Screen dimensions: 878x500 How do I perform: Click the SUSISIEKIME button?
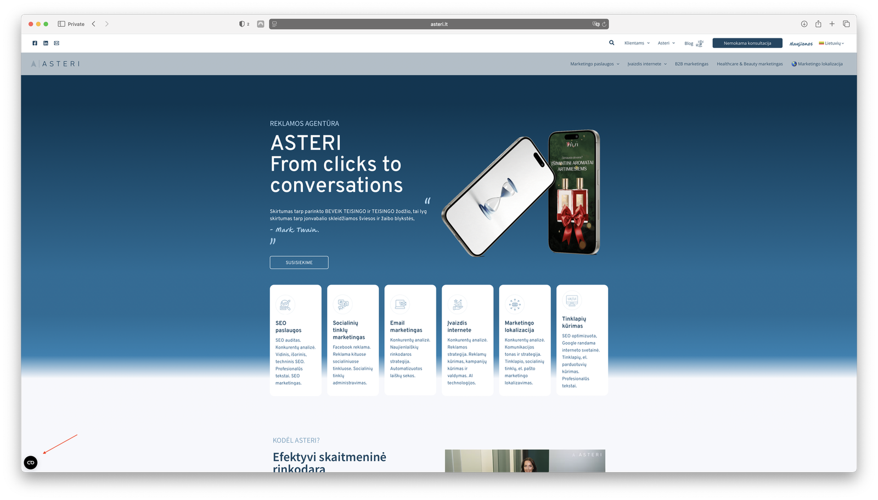pyautogui.click(x=299, y=263)
